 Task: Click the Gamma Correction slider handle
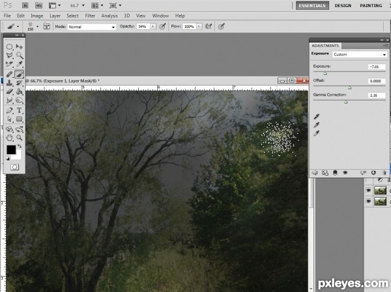pos(346,102)
